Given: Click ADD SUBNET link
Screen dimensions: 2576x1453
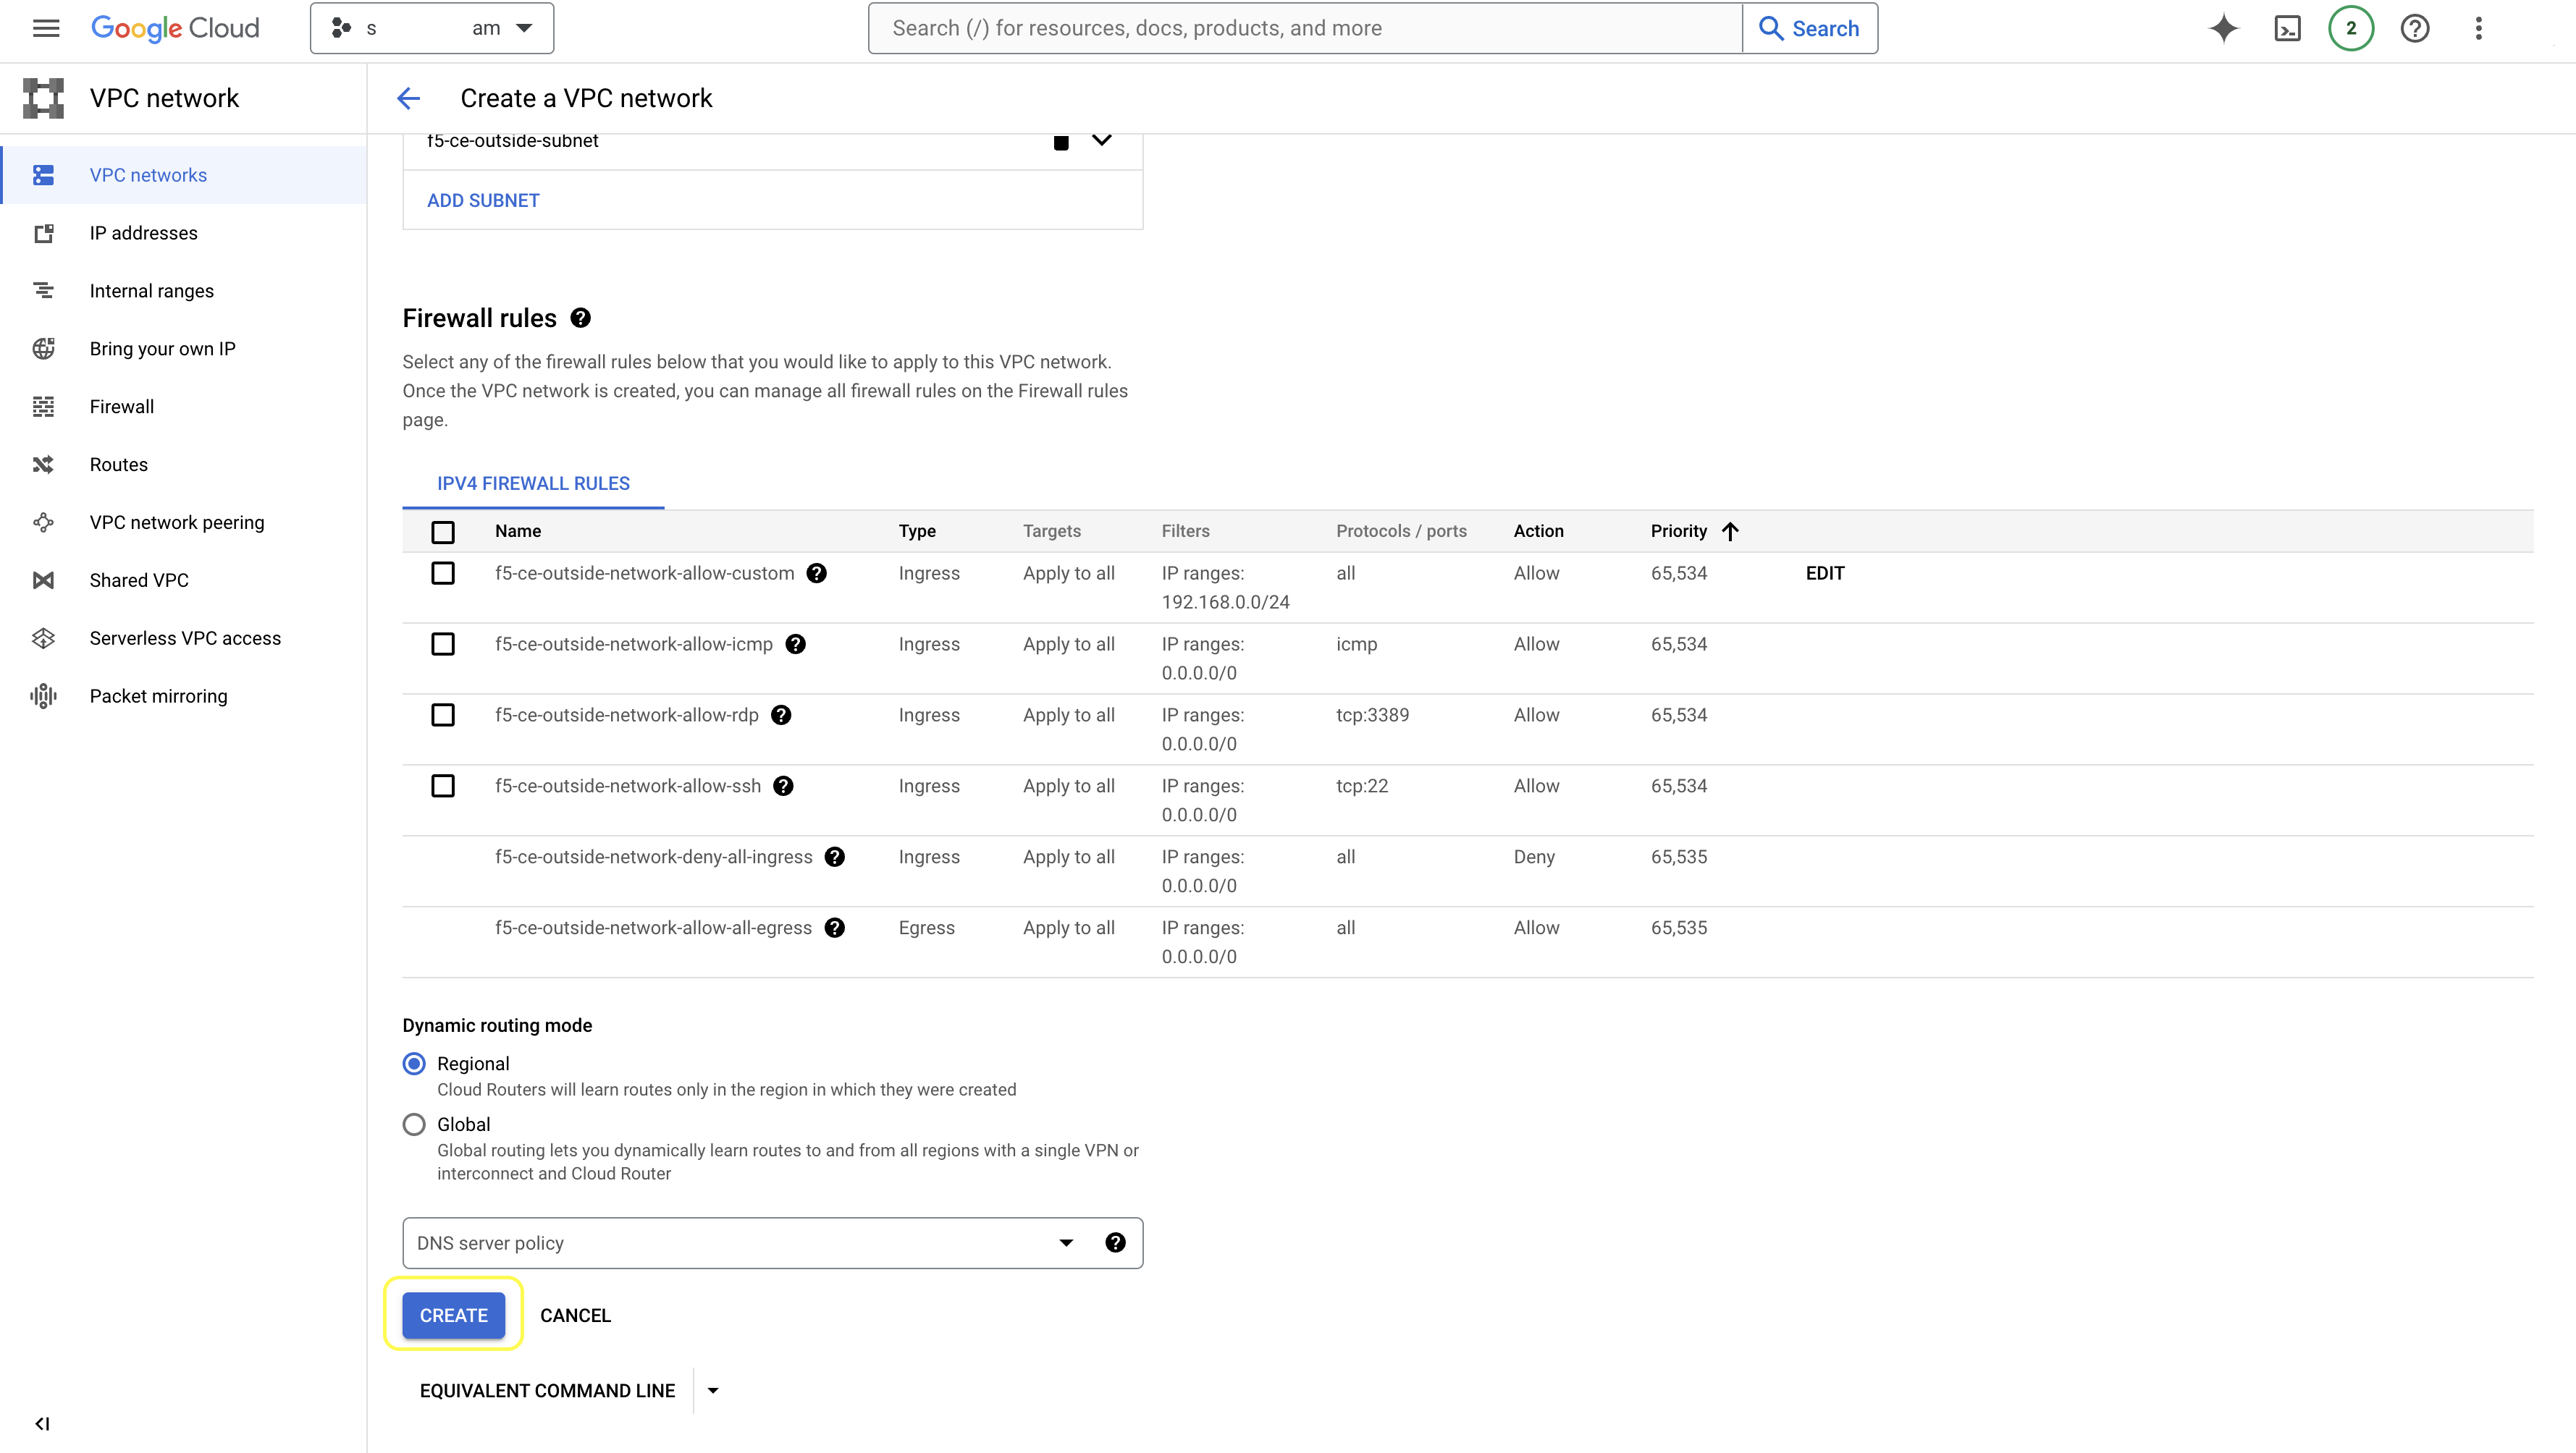Looking at the screenshot, I should coord(483,200).
